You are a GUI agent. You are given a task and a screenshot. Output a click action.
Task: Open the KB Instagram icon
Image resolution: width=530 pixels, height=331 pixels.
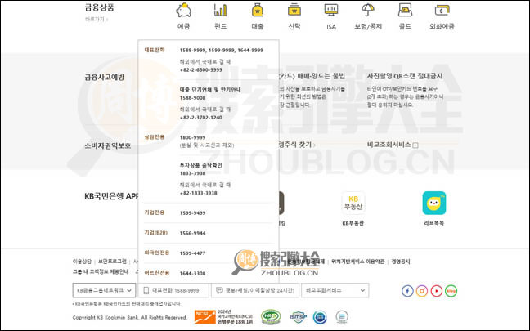422,290
